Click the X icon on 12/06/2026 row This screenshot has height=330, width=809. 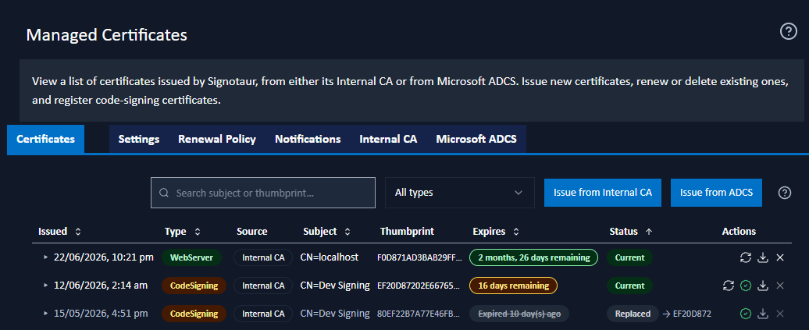(780, 285)
